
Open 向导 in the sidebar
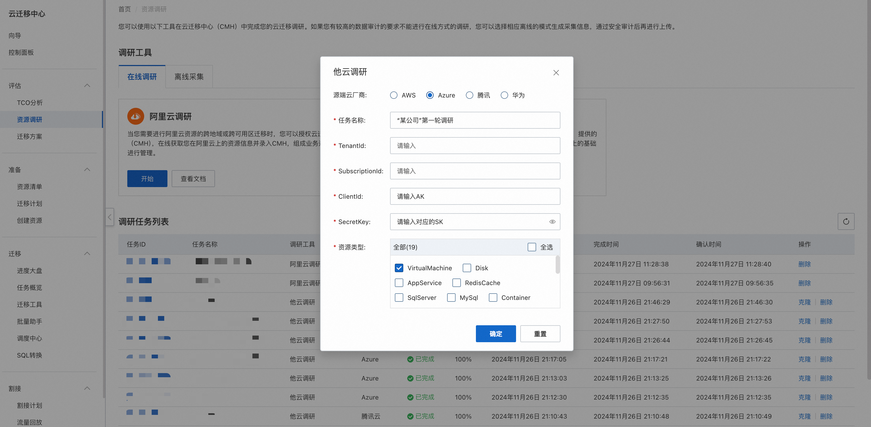coord(15,35)
